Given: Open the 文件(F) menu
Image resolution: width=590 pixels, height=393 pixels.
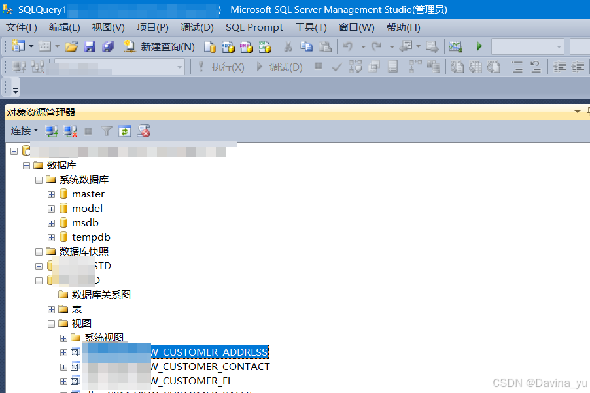Looking at the screenshot, I should pos(23,27).
